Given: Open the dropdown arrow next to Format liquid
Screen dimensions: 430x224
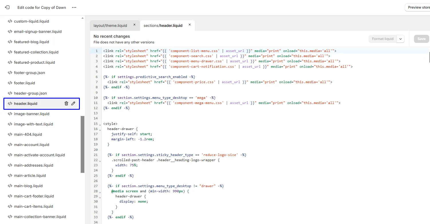Looking at the screenshot, I should tap(401, 39).
